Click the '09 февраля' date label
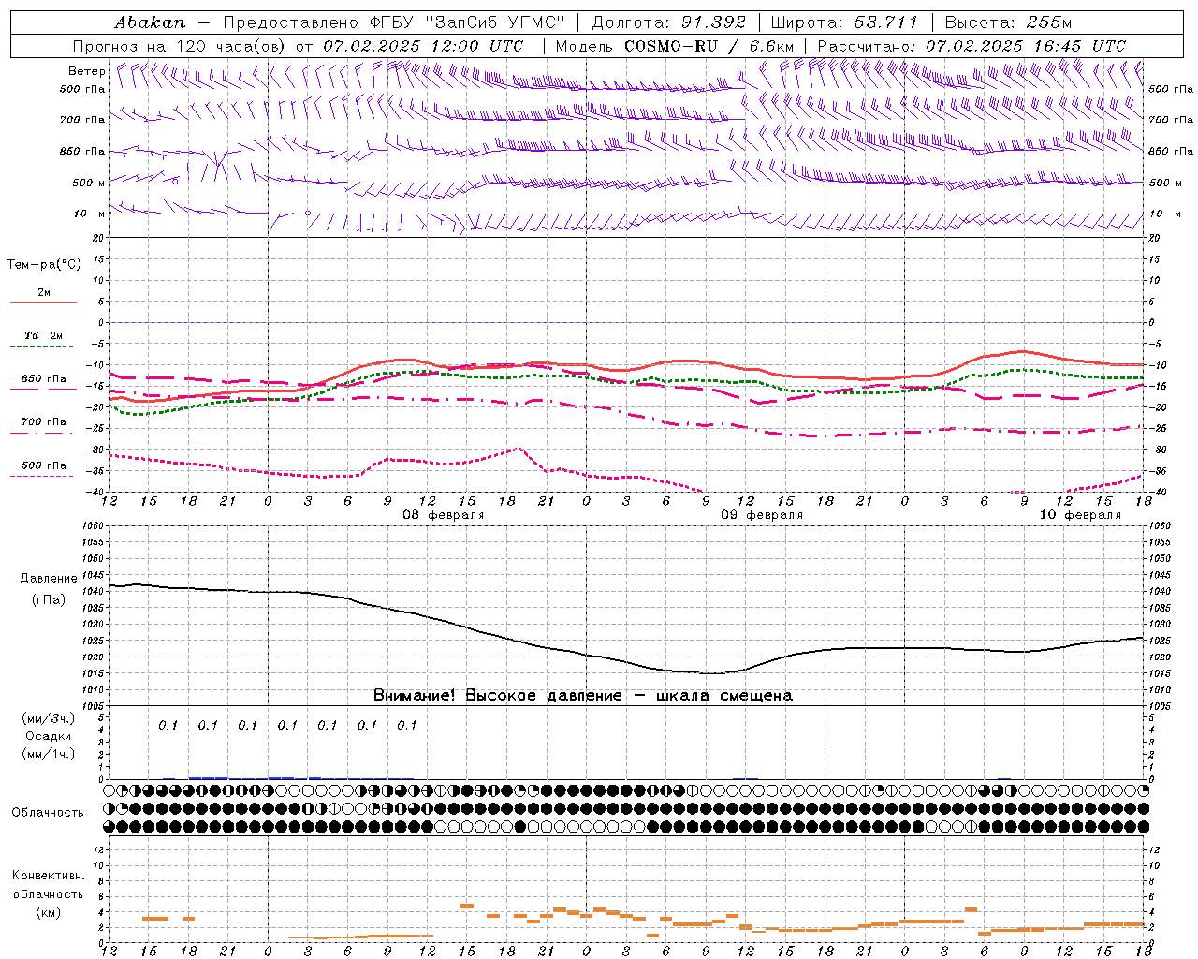The width and height of the screenshot is (1198, 959). click(762, 515)
